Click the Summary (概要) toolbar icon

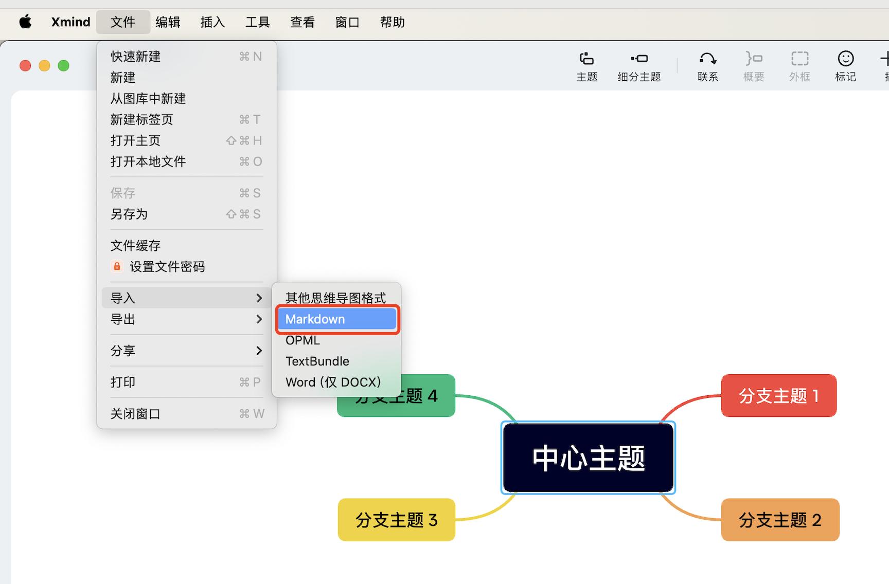click(x=754, y=59)
